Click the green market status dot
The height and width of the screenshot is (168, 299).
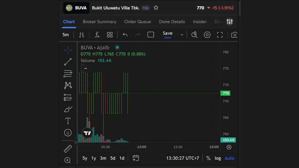pyautogui.click(x=117, y=48)
